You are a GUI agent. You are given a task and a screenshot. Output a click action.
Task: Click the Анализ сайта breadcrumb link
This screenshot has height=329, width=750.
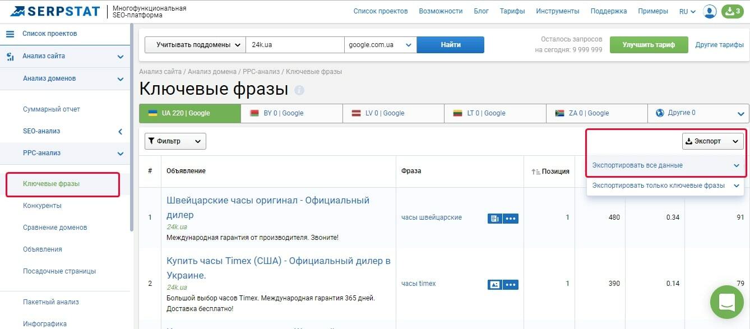coord(160,72)
